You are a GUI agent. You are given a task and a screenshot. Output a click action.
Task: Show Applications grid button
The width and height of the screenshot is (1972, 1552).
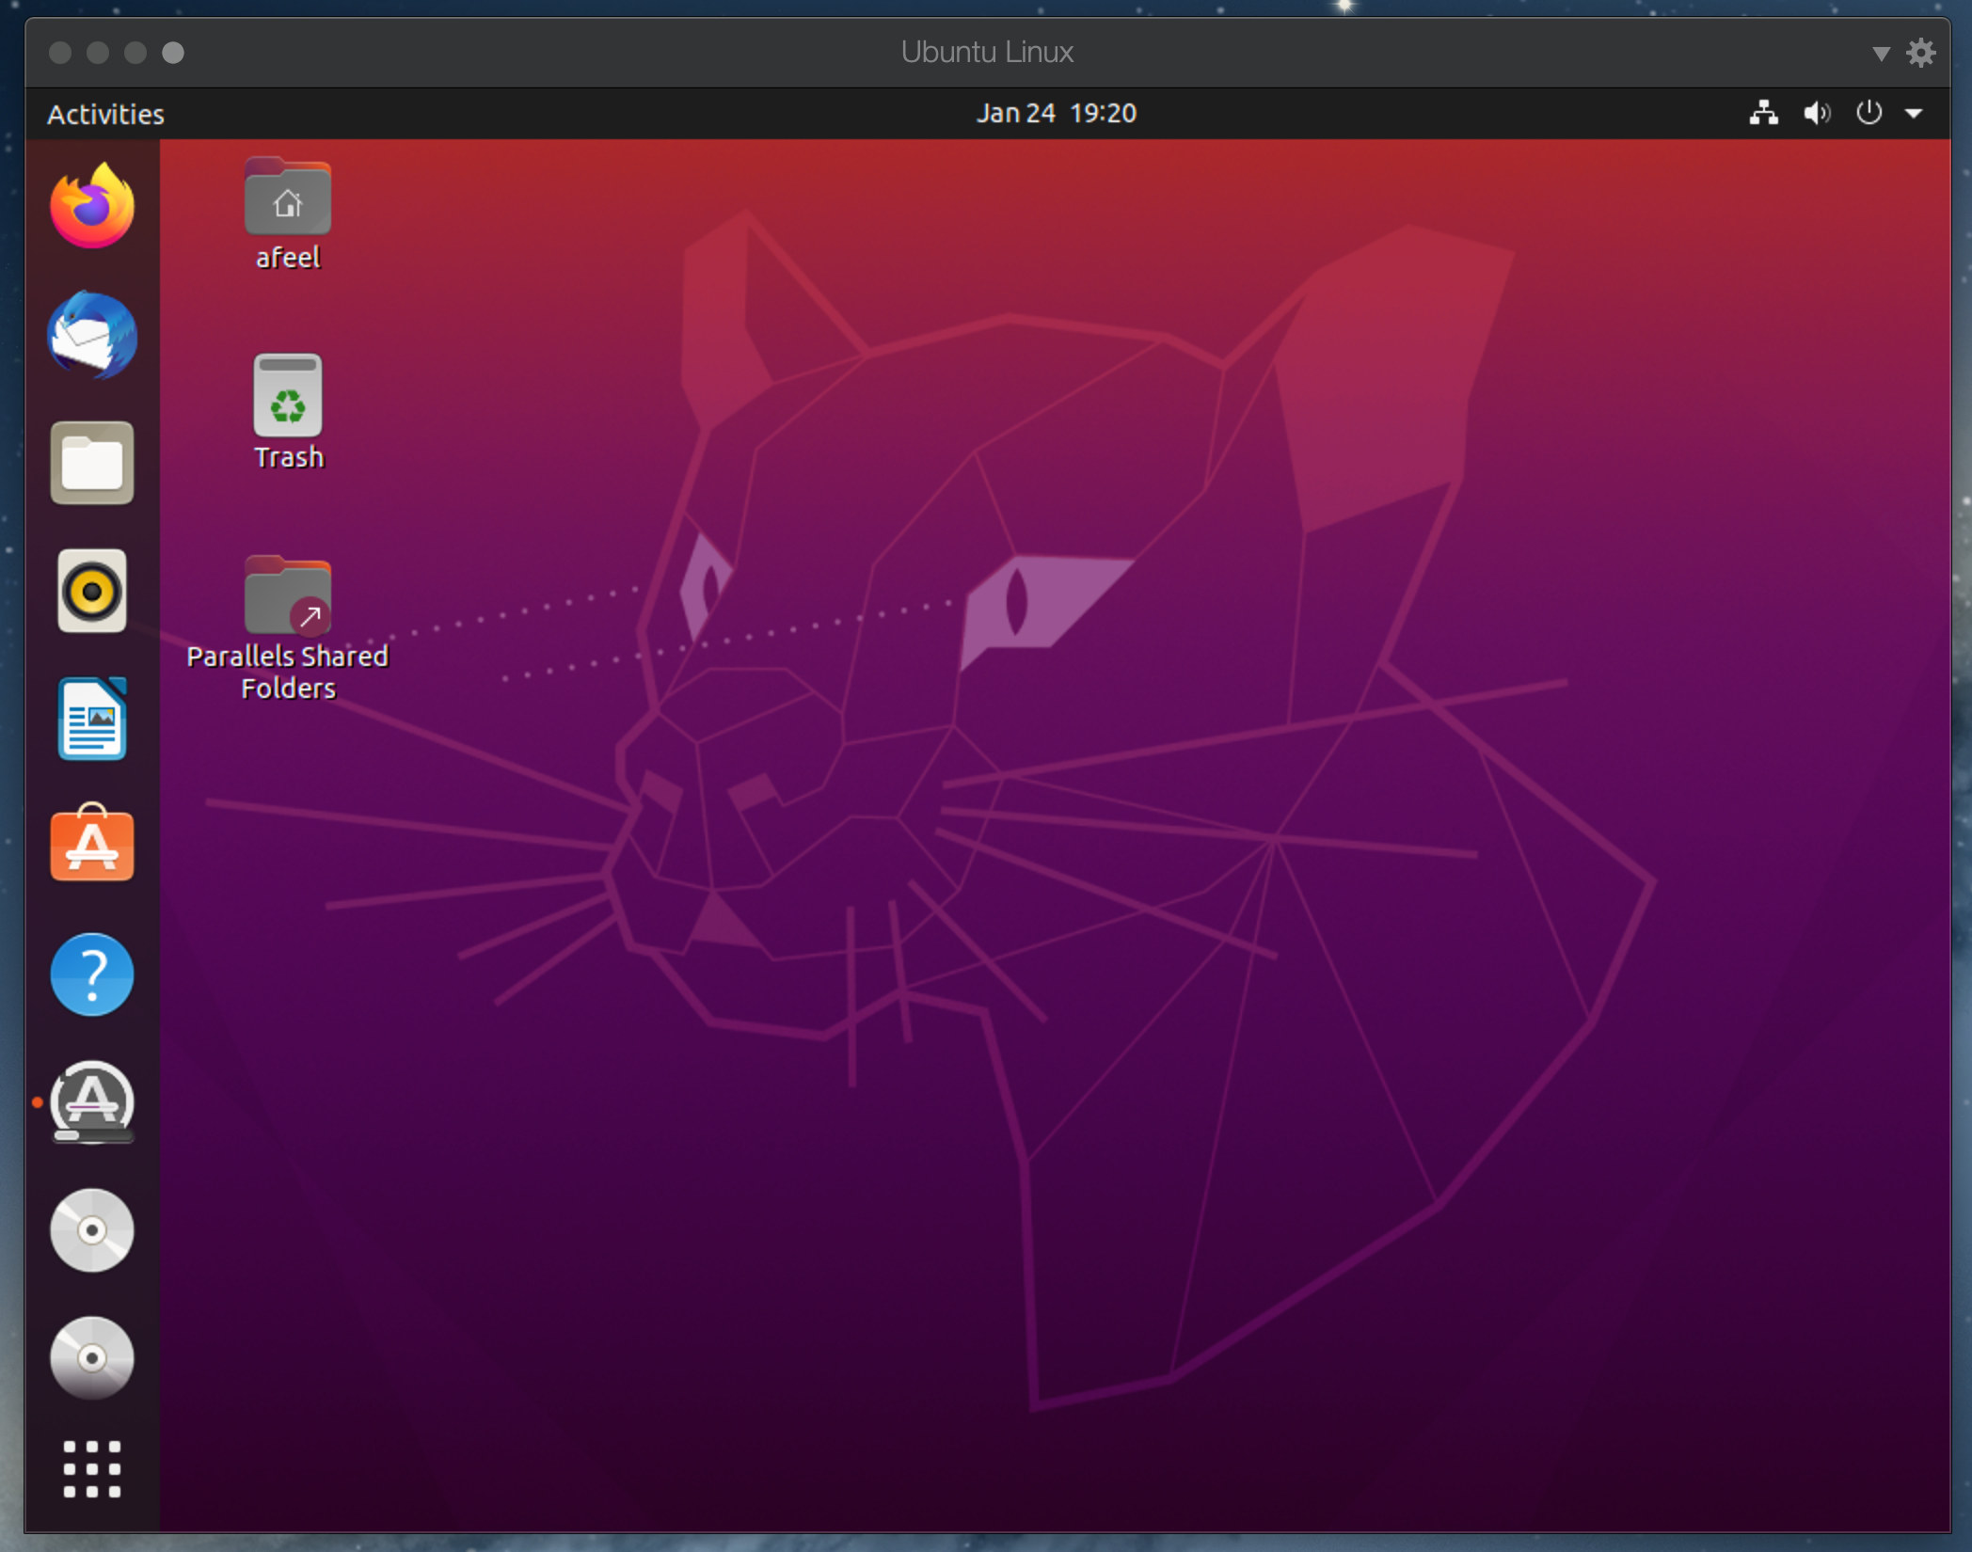click(92, 1469)
